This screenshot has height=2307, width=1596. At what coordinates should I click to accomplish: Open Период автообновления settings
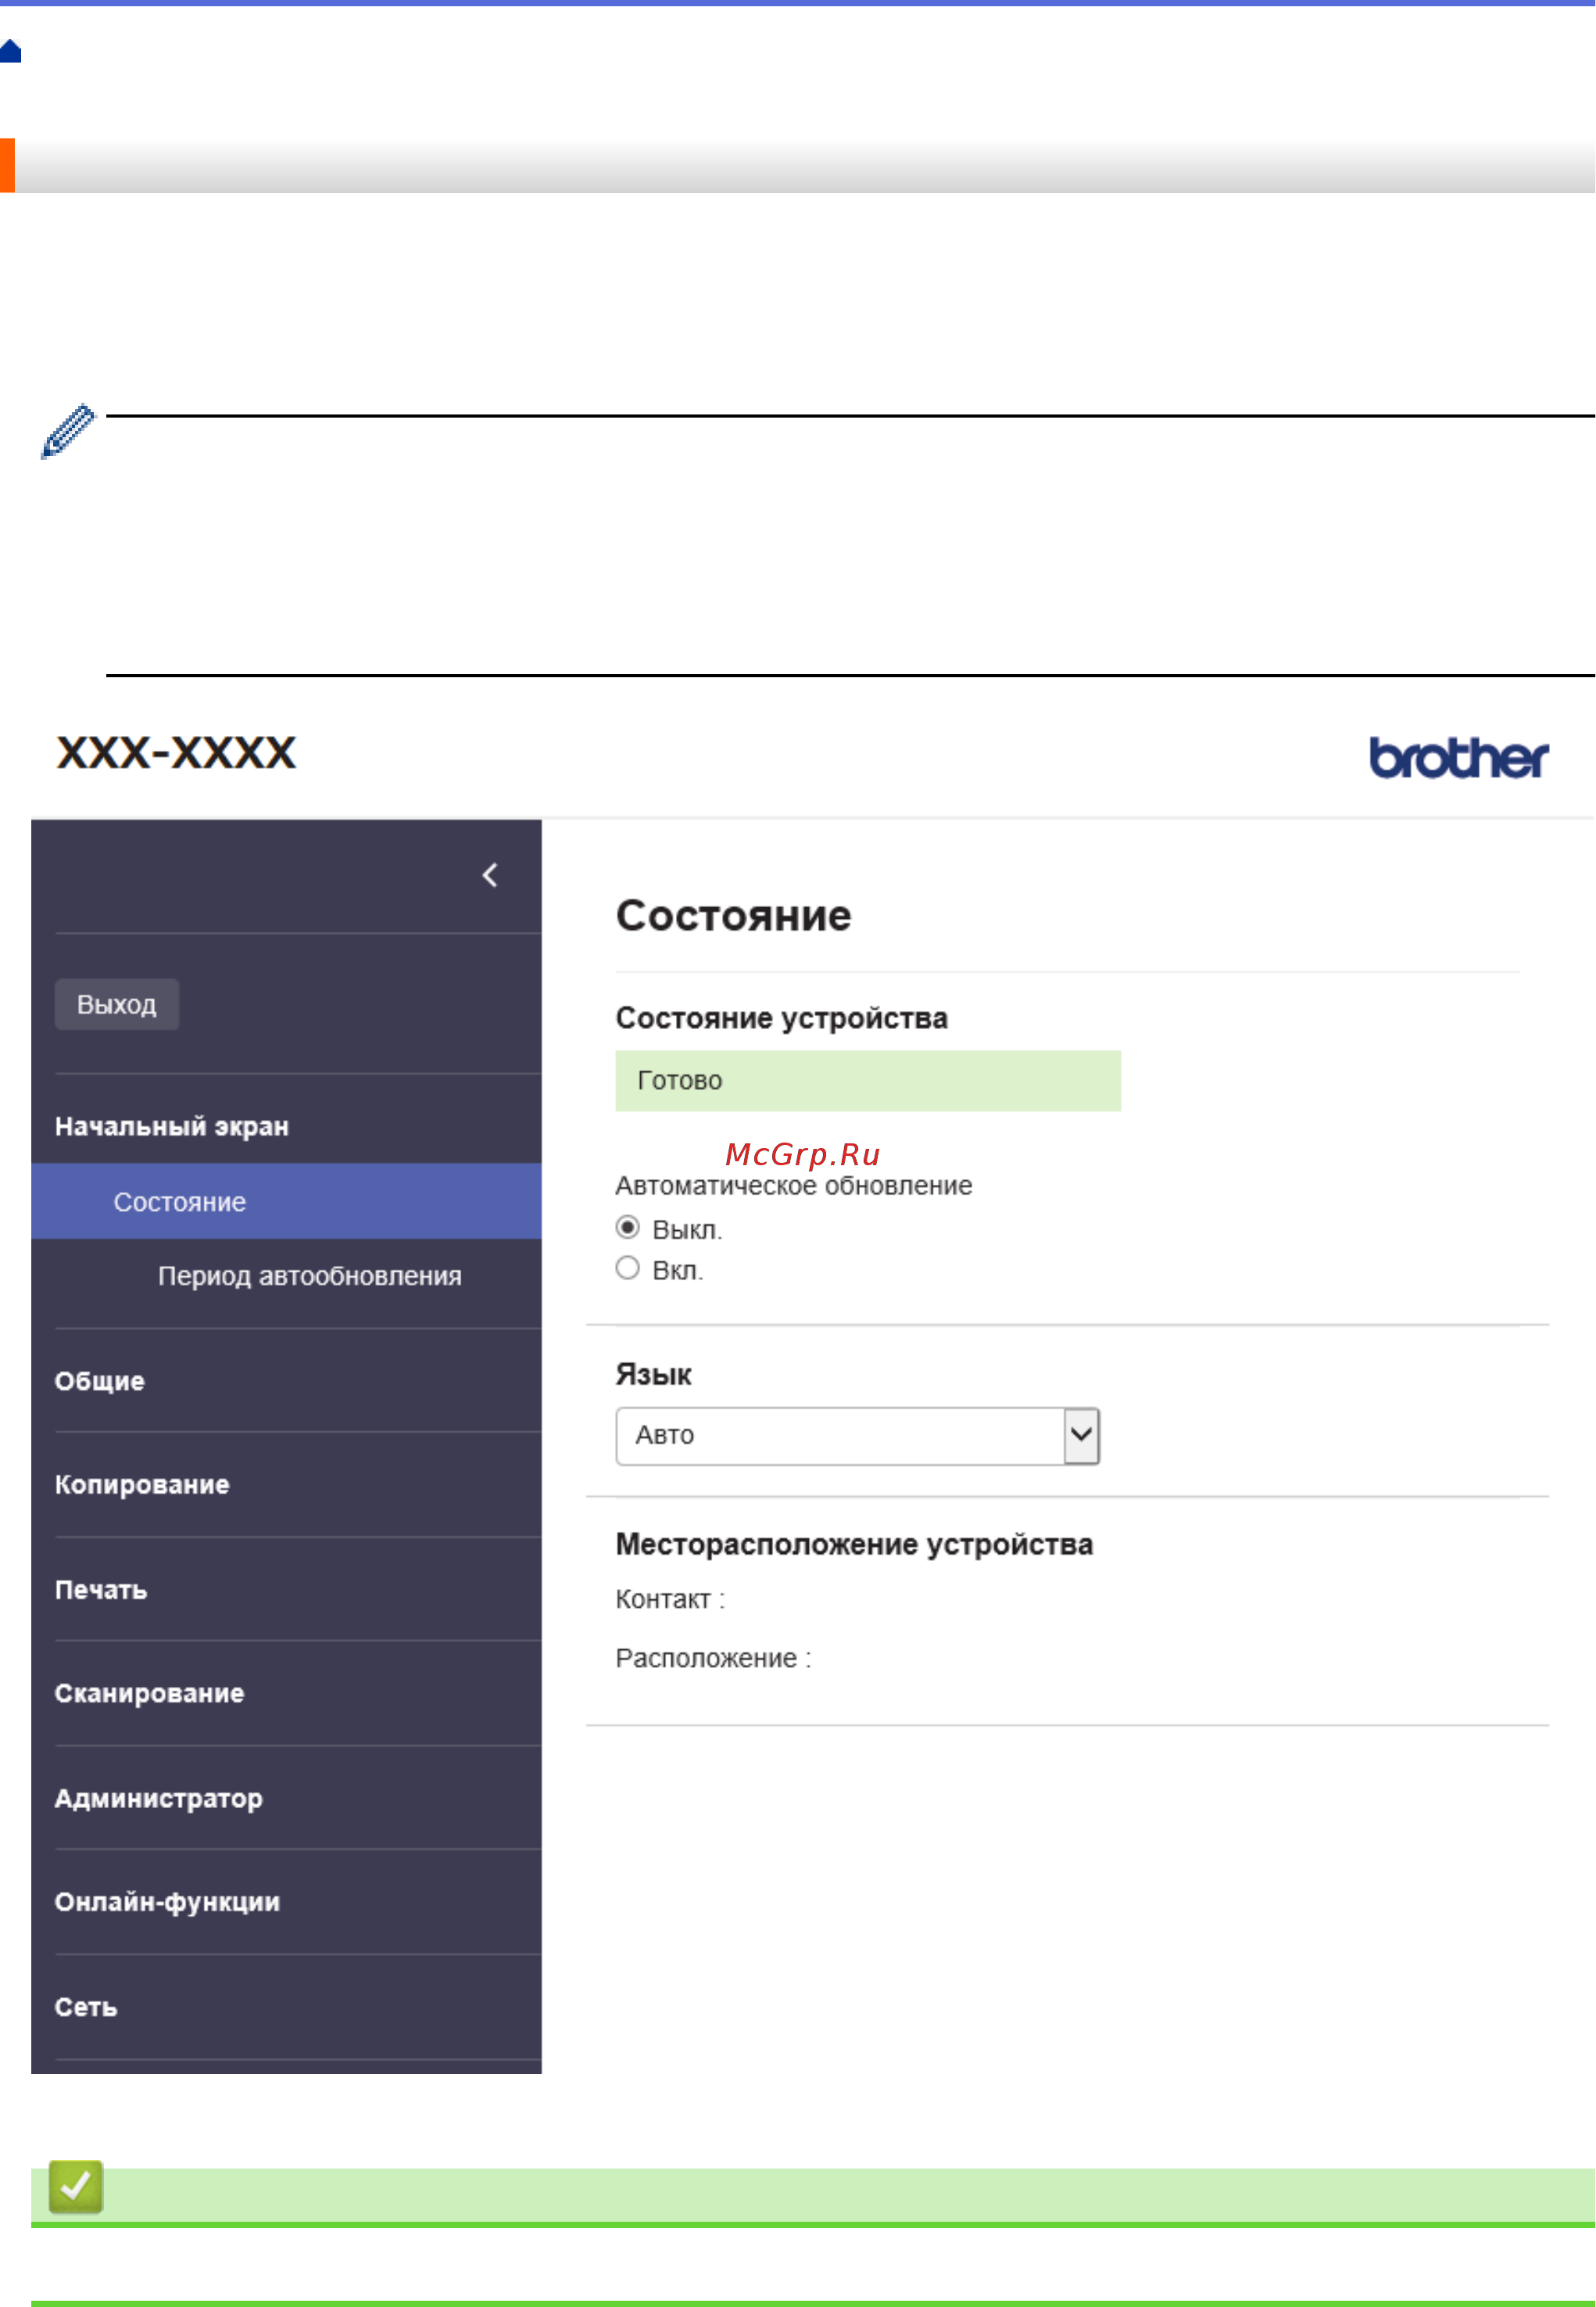coord(307,1275)
